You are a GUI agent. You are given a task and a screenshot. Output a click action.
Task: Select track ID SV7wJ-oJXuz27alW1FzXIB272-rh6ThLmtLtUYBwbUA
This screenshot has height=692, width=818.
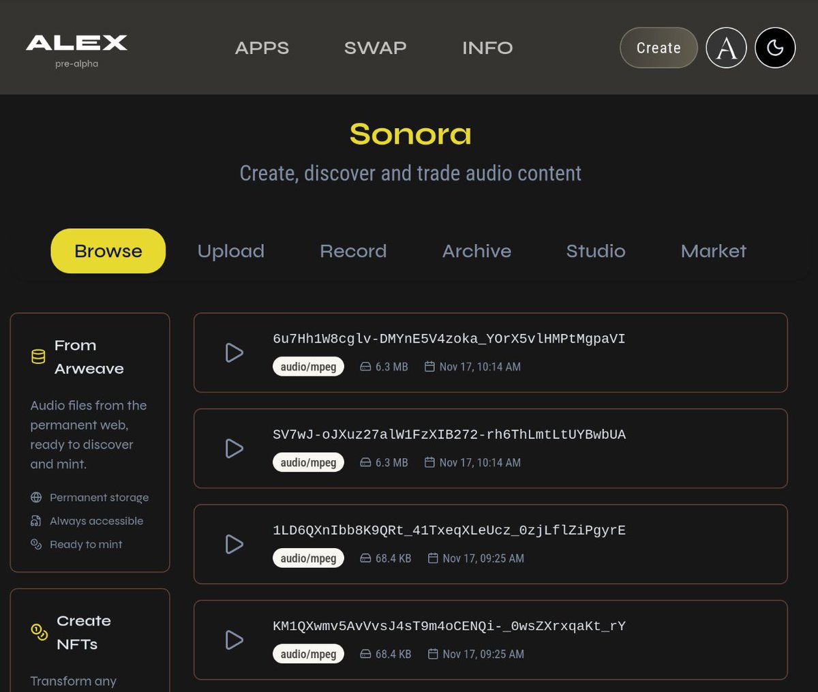[449, 434]
